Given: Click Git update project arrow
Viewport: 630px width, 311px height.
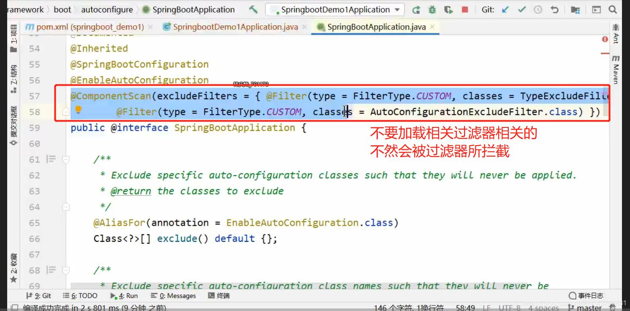Looking at the screenshot, I should pos(505,10).
